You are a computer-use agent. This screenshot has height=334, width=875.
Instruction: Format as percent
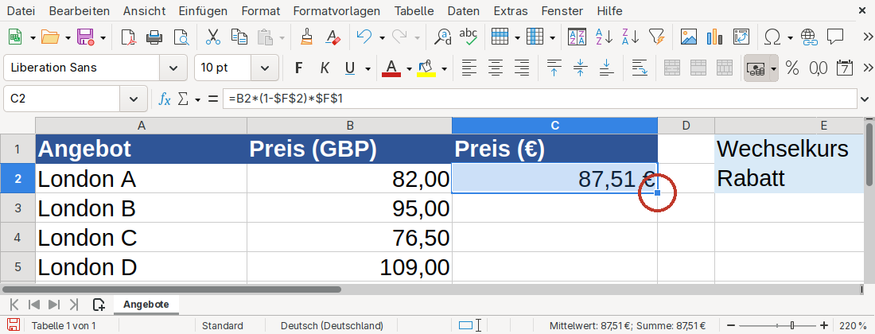tap(791, 68)
